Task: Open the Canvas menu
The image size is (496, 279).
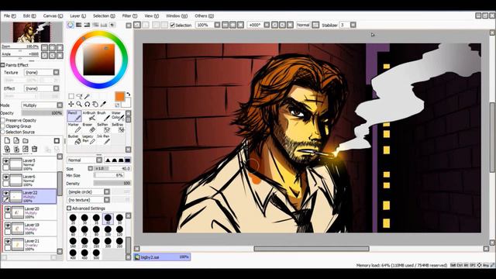Action: [53, 15]
